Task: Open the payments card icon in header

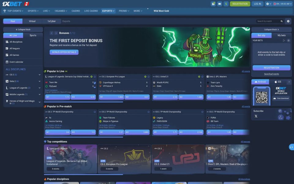Action: point(220,4)
